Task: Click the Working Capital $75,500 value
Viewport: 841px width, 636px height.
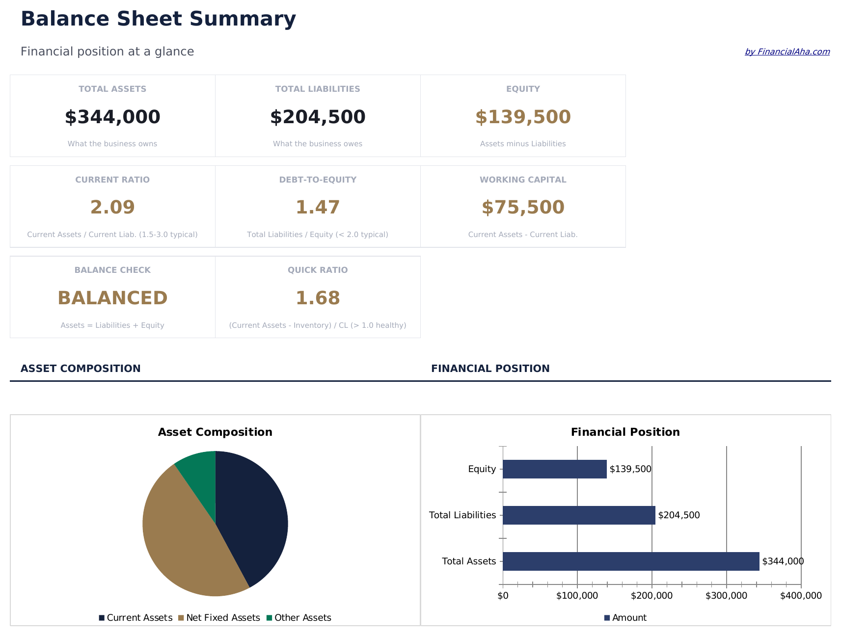Action: point(523,207)
